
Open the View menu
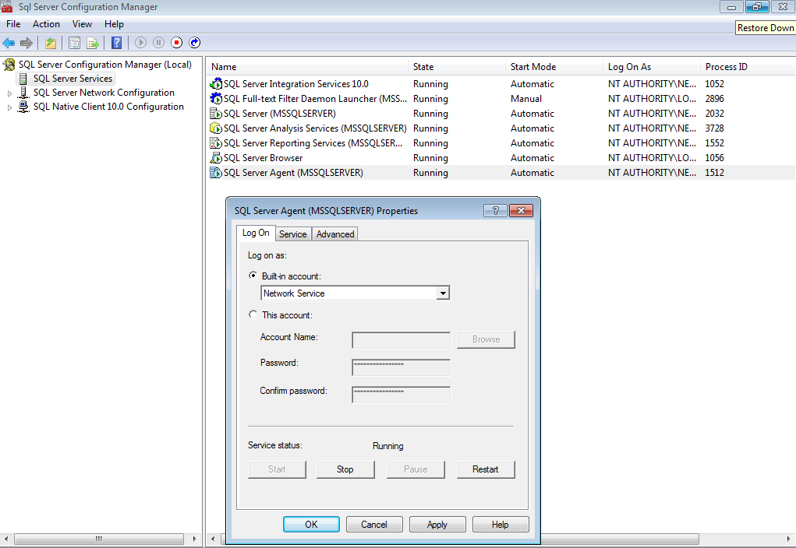[82, 24]
